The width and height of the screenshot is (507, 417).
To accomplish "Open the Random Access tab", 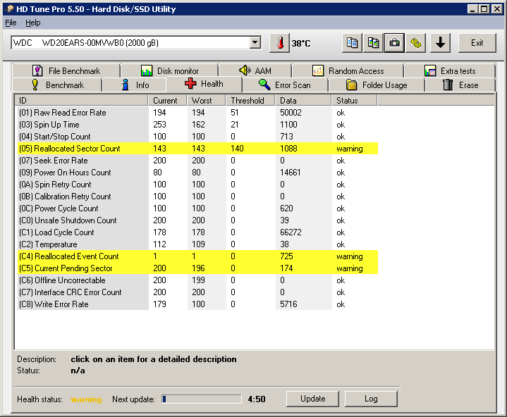I will pyautogui.click(x=348, y=70).
